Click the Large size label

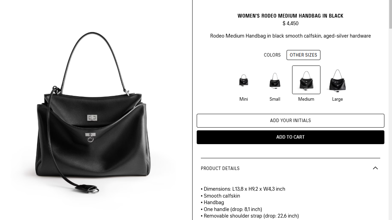337,99
